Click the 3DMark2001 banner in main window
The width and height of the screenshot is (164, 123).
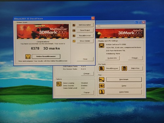click(120, 33)
